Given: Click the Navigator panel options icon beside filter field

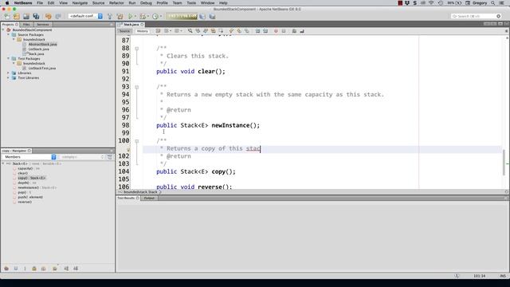Looking at the screenshot, I should coord(110,157).
